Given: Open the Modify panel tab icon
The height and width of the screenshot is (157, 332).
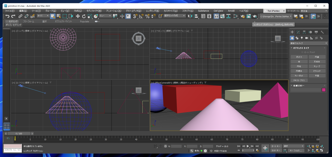Looking at the screenshot, I should pos(298,32).
